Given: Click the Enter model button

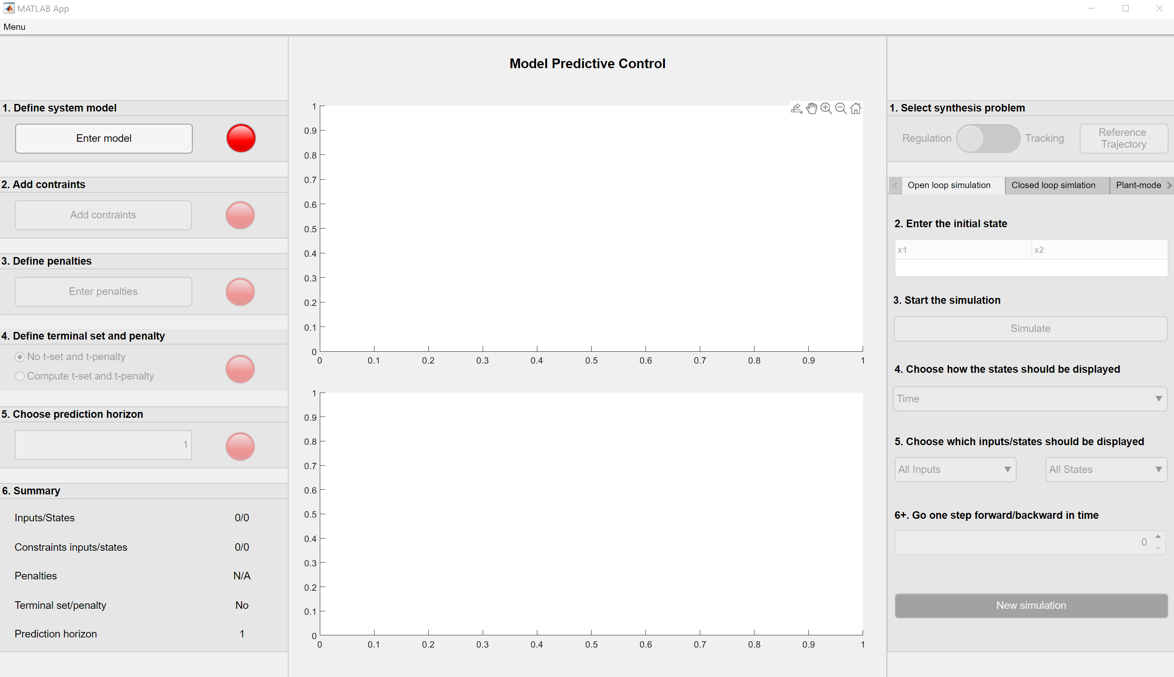Looking at the screenshot, I should tap(104, 138).
